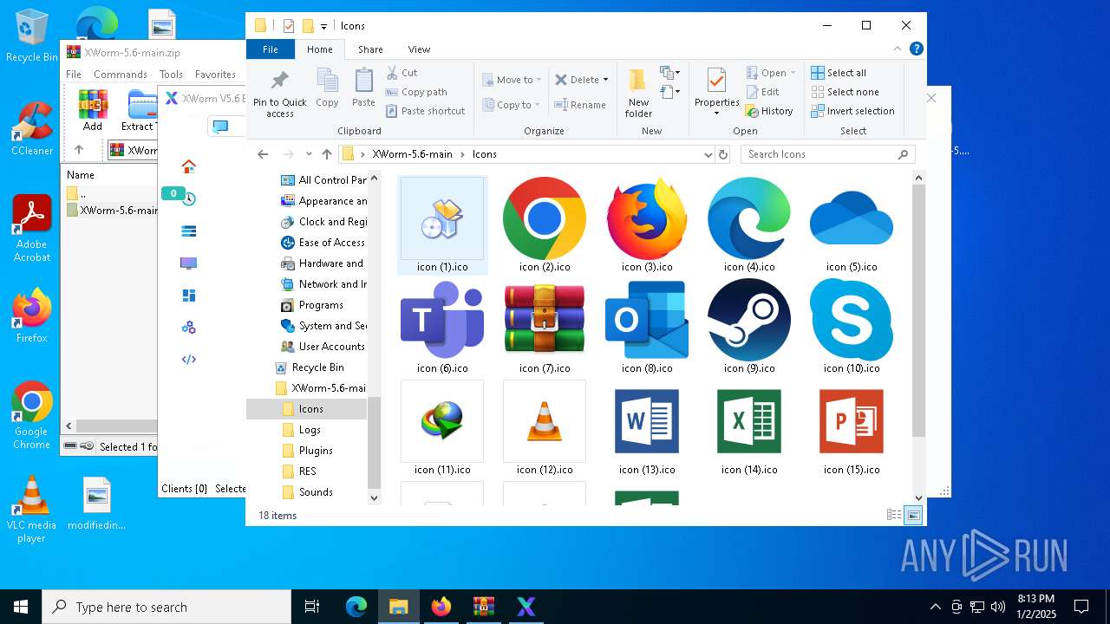Click Paste shortcut in ribbon
This screenshot has height=624, width=1110.
pos(426,111)
